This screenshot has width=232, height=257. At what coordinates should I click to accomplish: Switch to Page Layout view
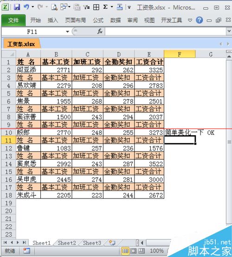coord(133,251)
